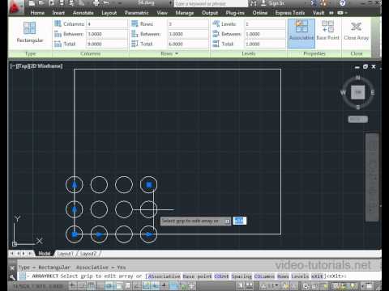Click the column Total distance icon
Image resolution: width=389 pixels, height=291 pixels.
click(x=58, y=44)
